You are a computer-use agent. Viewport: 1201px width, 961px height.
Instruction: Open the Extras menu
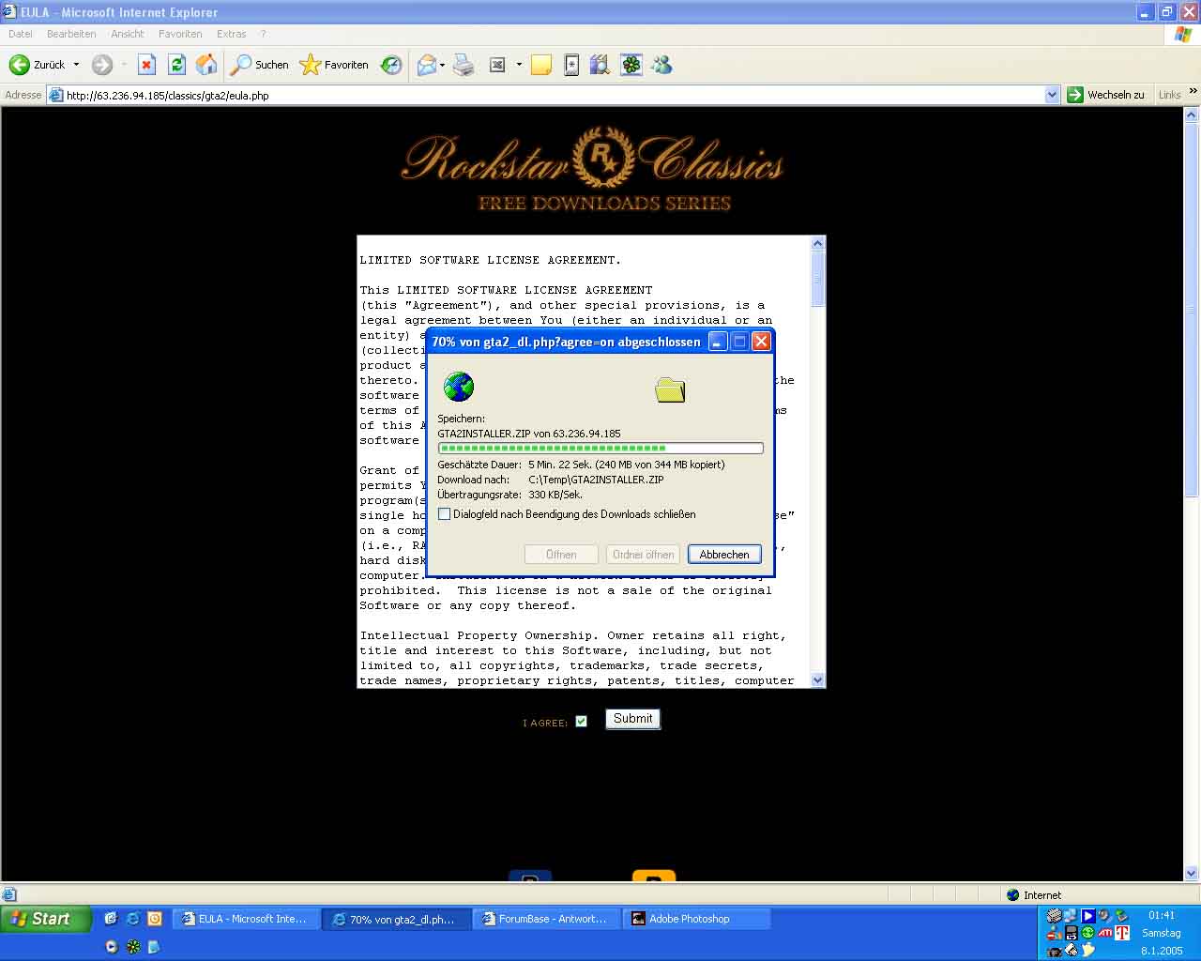point(231,34)
